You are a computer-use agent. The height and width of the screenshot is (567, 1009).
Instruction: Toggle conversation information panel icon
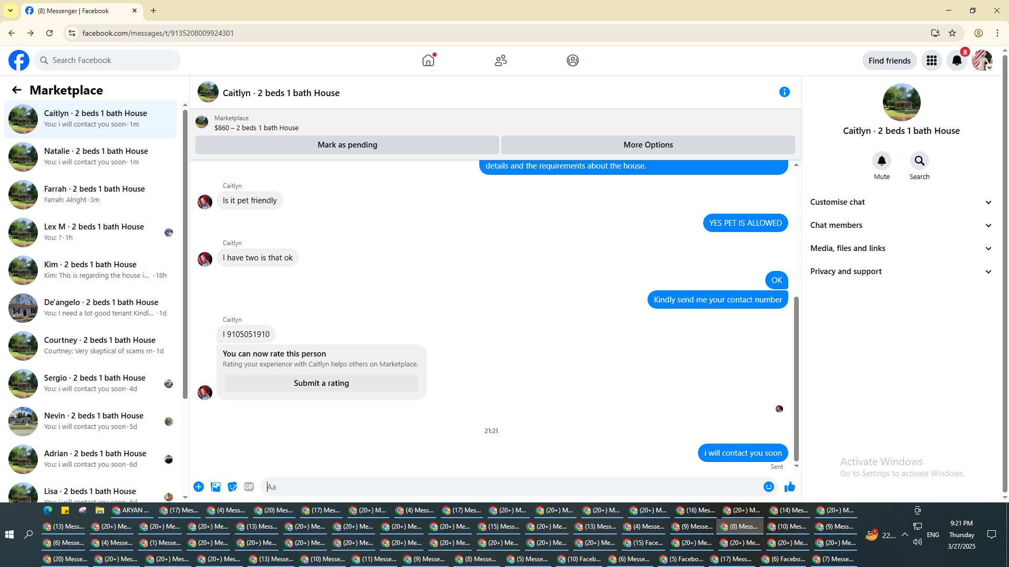[x=785, y=92]
